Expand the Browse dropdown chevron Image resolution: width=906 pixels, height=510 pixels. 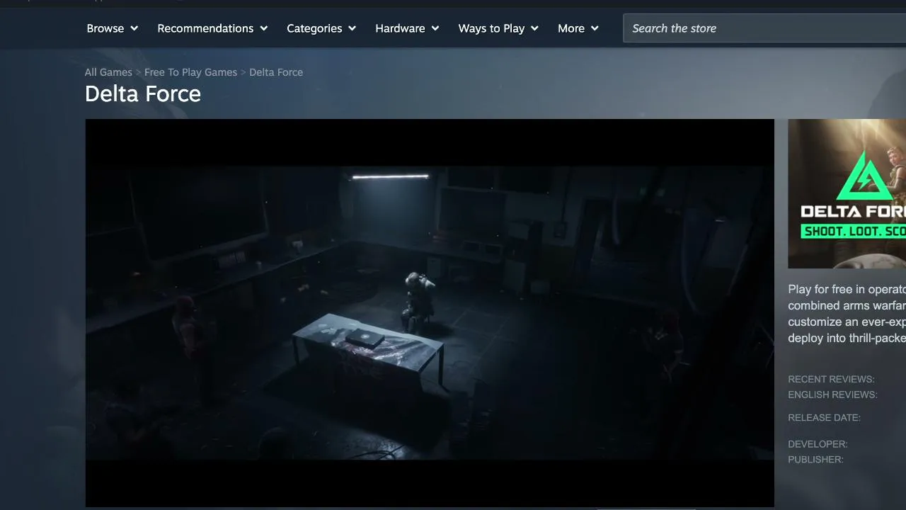[x=134, y=28]
